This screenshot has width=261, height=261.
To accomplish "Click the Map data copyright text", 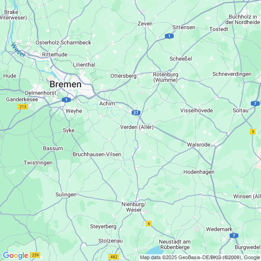I will click(200, 257).
